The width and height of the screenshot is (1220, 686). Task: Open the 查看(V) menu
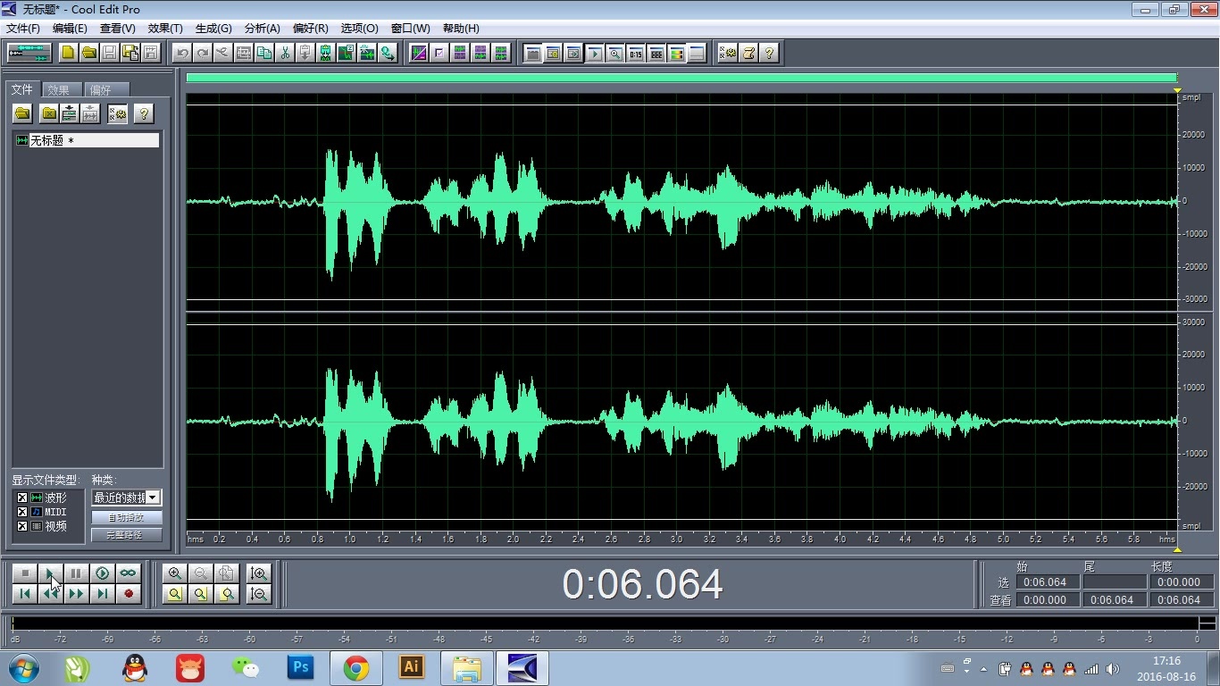[118, 29]
